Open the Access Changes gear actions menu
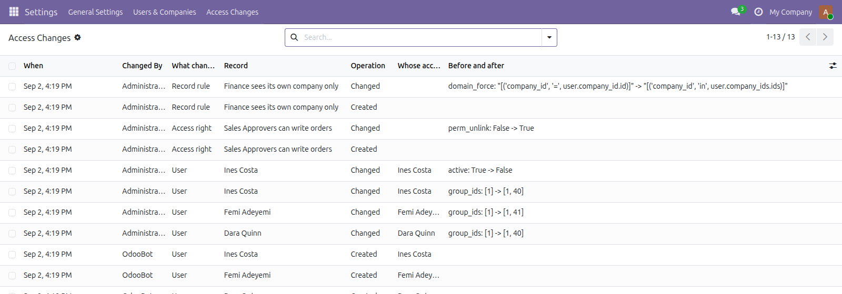 coord(77,37)
